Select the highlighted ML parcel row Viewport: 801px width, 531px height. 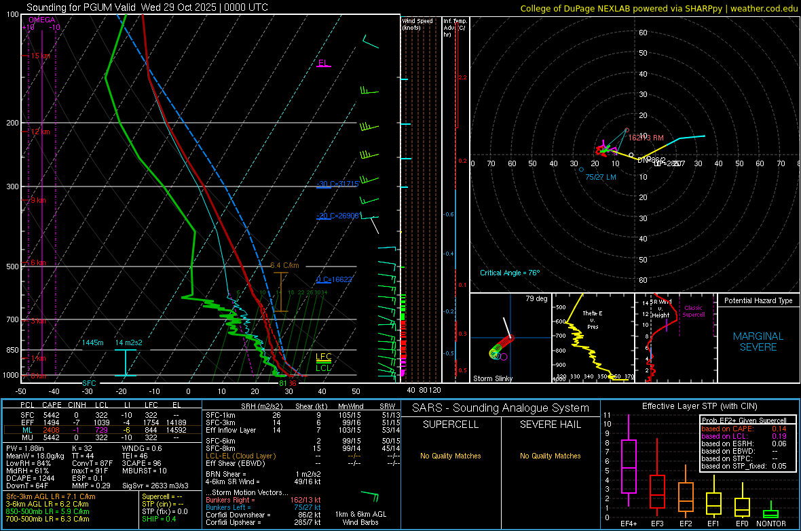coord(103,430)
